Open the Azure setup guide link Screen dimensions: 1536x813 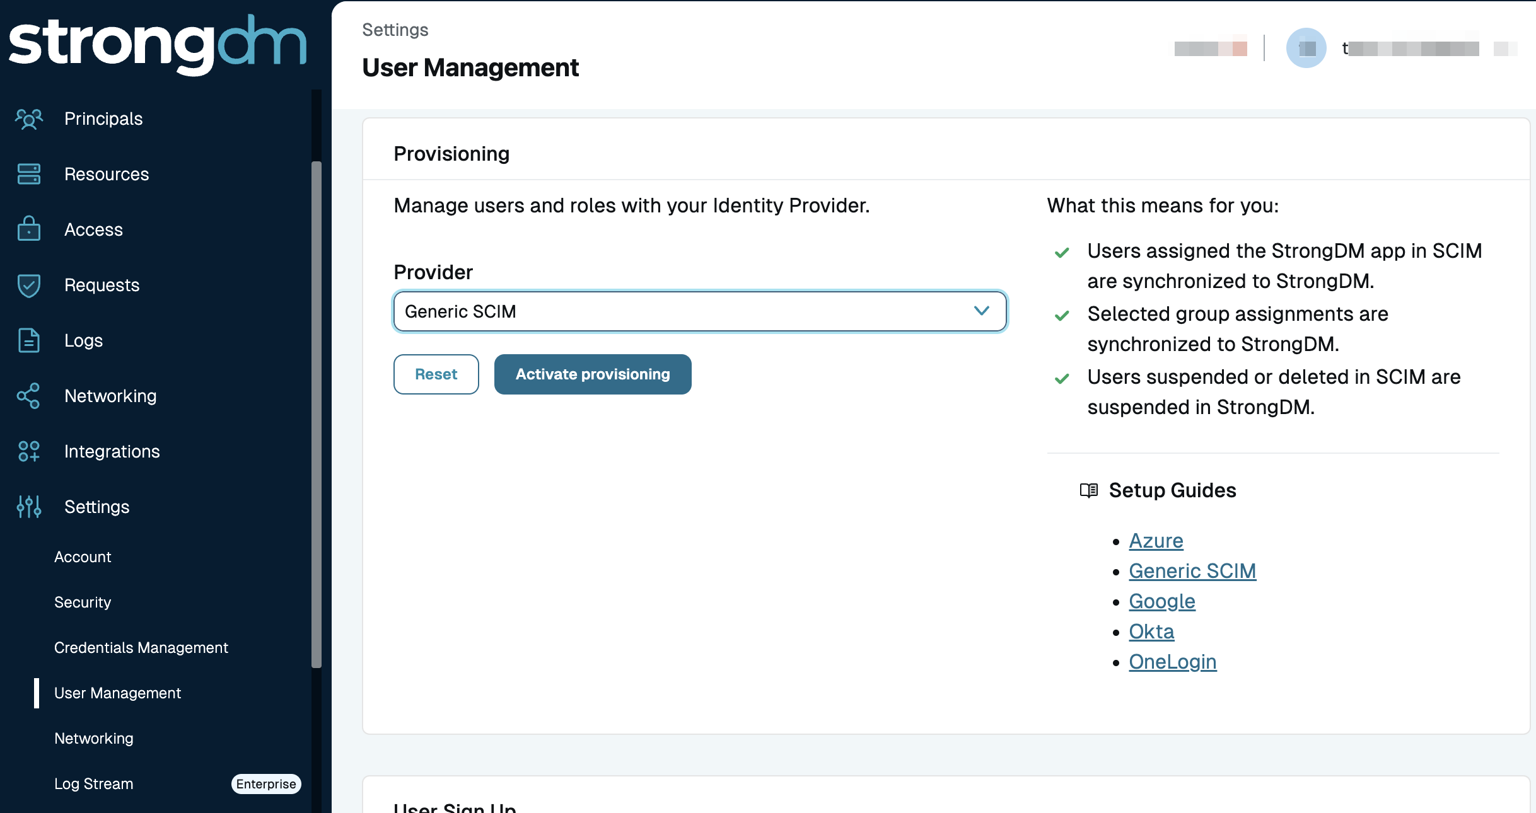pos(1156,541)
